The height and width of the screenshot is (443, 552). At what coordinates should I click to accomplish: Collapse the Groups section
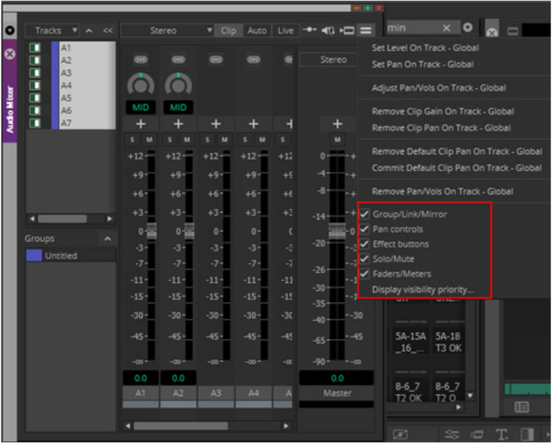[107, 238]
